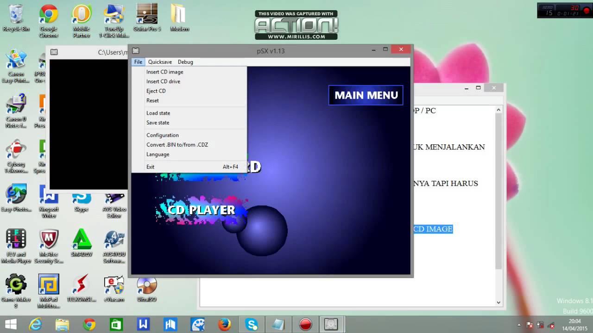Open Easy-Photo desktop shortcut

16,198
